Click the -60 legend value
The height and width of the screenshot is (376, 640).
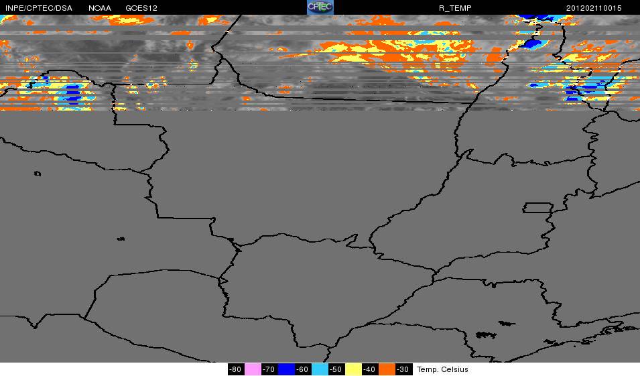pyautogui.click(x=303, y=369)
